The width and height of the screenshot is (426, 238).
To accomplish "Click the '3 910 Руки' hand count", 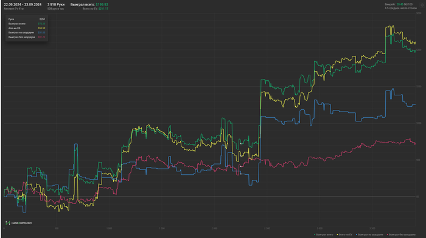I will [56, 5].
